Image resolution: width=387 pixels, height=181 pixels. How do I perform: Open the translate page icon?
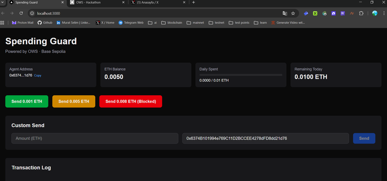[285, 13]
